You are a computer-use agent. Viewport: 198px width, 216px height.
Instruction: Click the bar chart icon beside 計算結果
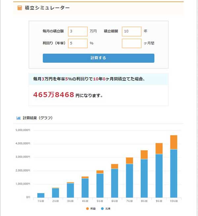[x=18, y=118]
